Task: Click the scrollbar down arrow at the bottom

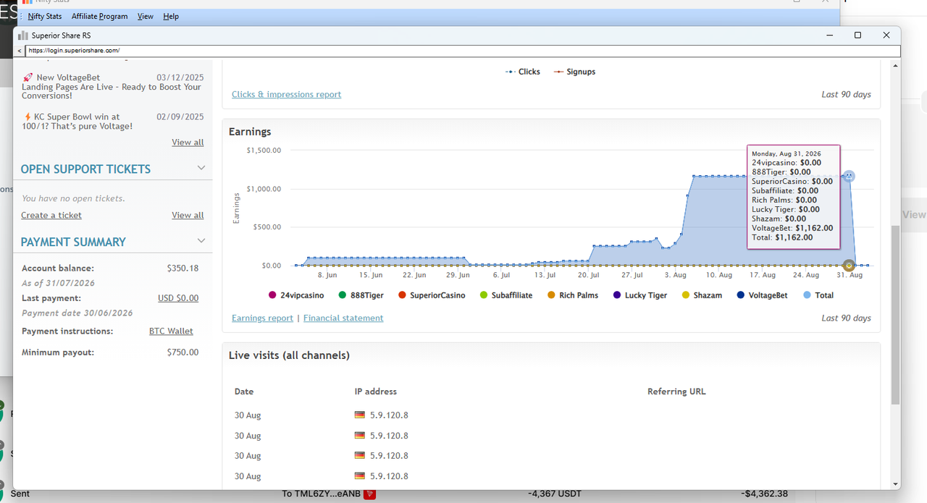Action: [896, 484]
